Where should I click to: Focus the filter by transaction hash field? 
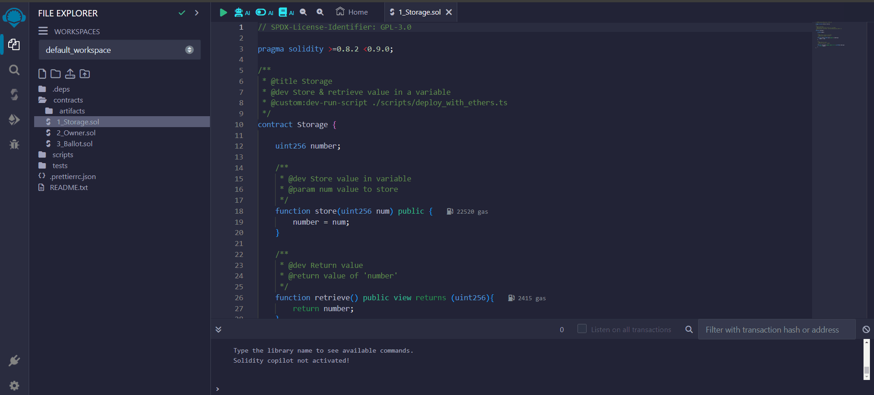pos(777,329)
